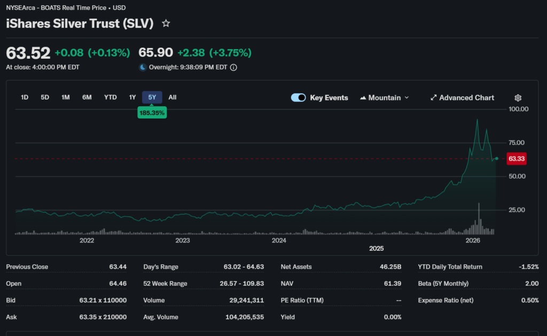Screen dimensions: 547x336
Task: Click the red 63.33 price label
Action: tap(516, 159)
